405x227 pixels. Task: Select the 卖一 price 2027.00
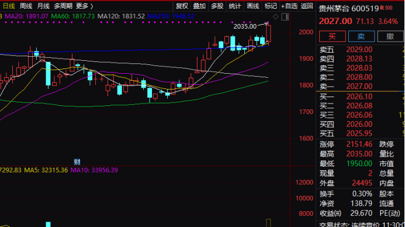(x=359, y=87)
